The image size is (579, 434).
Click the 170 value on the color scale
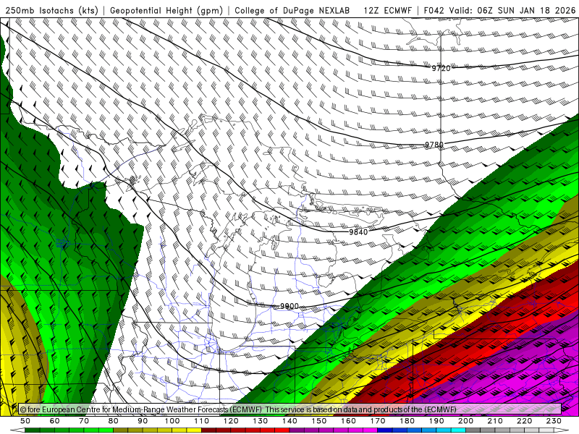pyautogui.click(x=378, y=421)
